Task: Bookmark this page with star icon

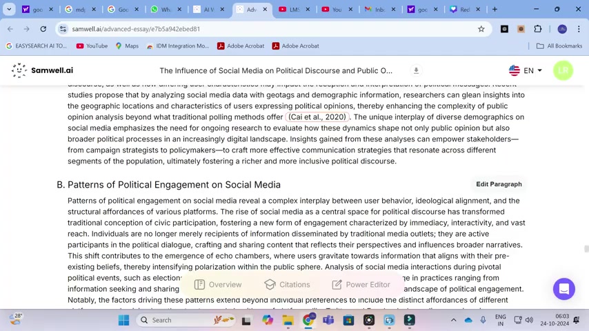Action: click(x=481, y=29)
